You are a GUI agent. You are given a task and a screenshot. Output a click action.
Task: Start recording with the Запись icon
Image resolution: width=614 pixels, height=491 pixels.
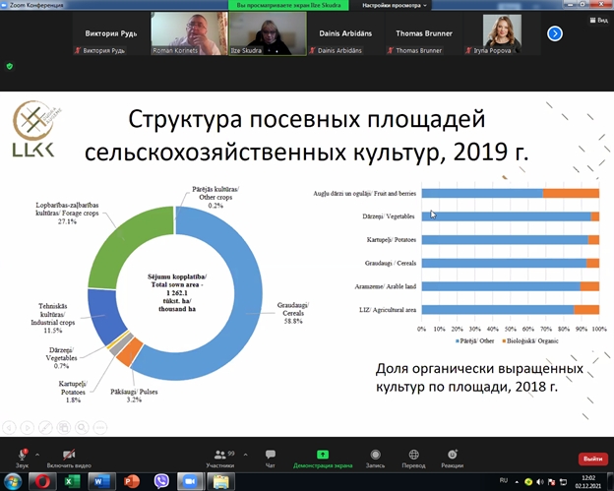[376, 455]
